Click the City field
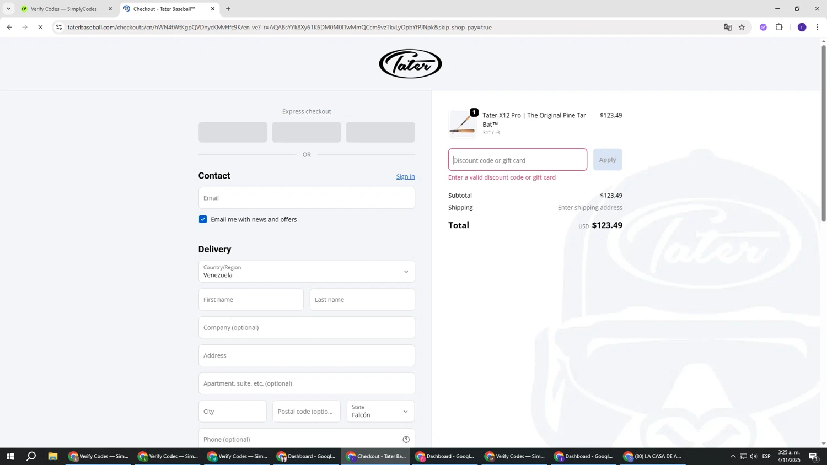The image size is (827, 465). (x=232, y=412)
